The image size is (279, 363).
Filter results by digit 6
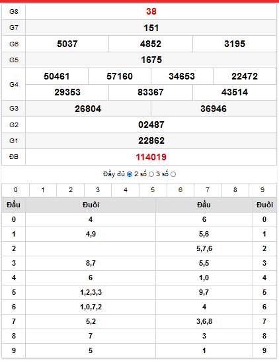point(180,190)
